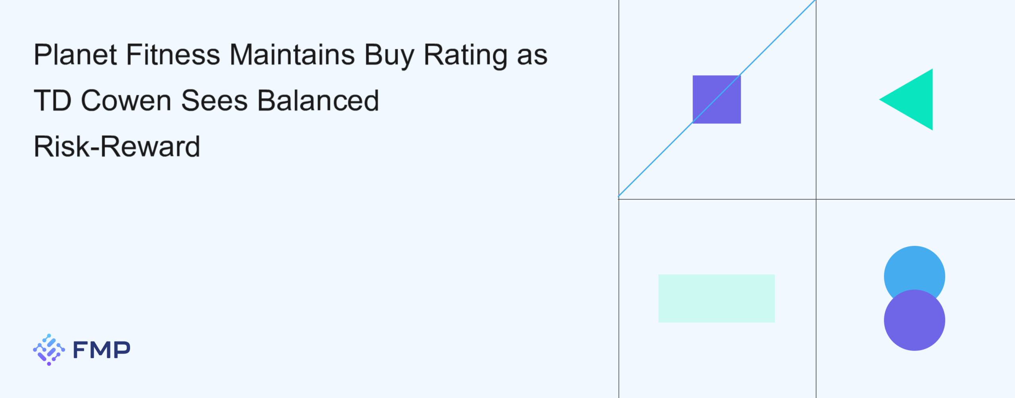The image size is (1015, 398).
Task: Click the word "Maintains" in the headline
Action: [x=292, y=55]
